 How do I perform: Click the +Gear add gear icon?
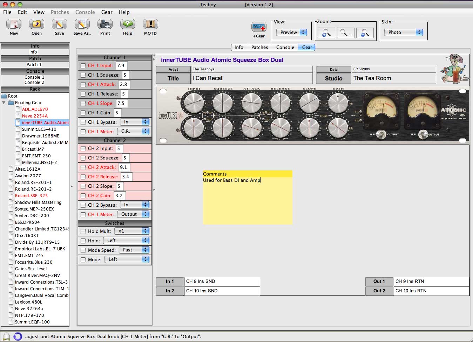click(x=259, y=27)
